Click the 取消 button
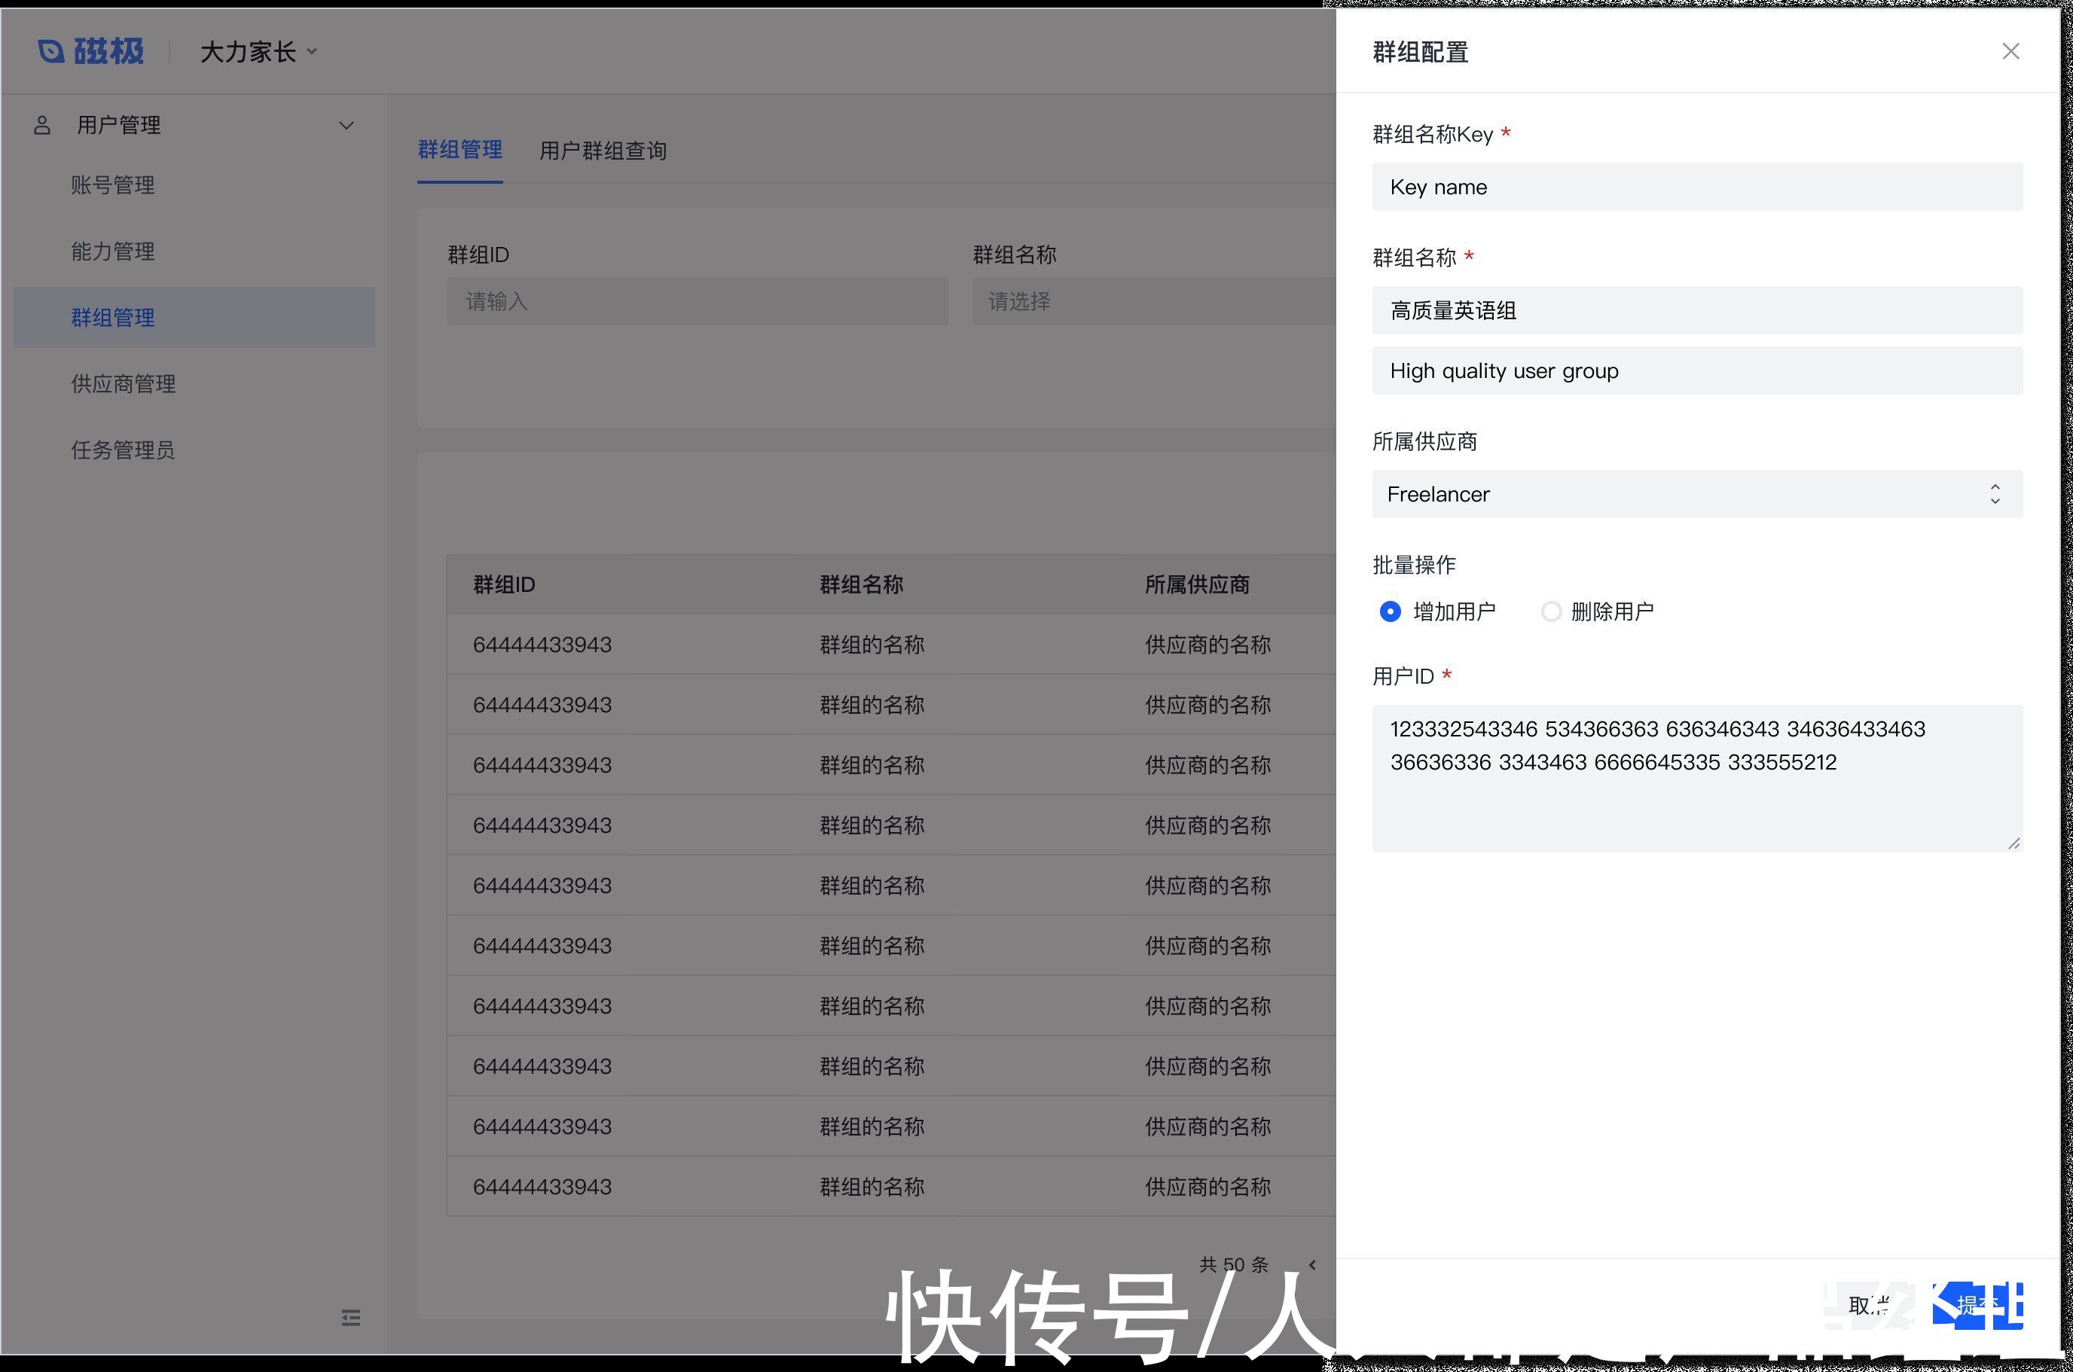The height and width of the screenshot is (1372, 2073). click(1870, 1306)
